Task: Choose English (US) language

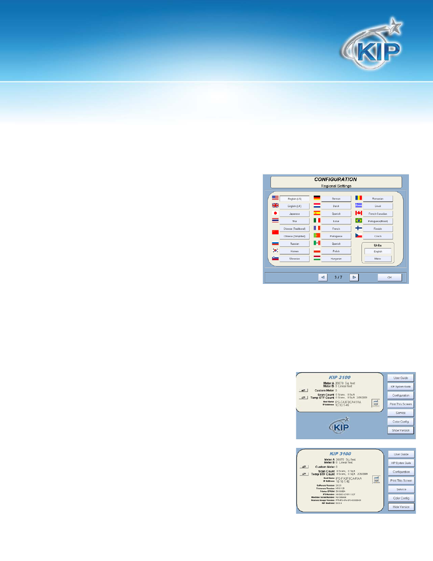Action: [x=295, y=199]
